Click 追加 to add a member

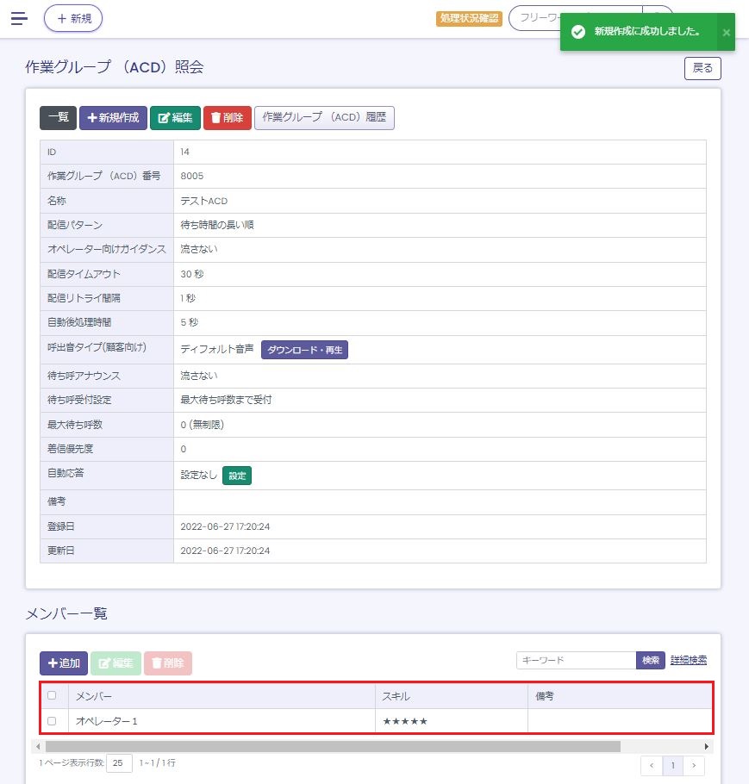click(x=64, y=663)
